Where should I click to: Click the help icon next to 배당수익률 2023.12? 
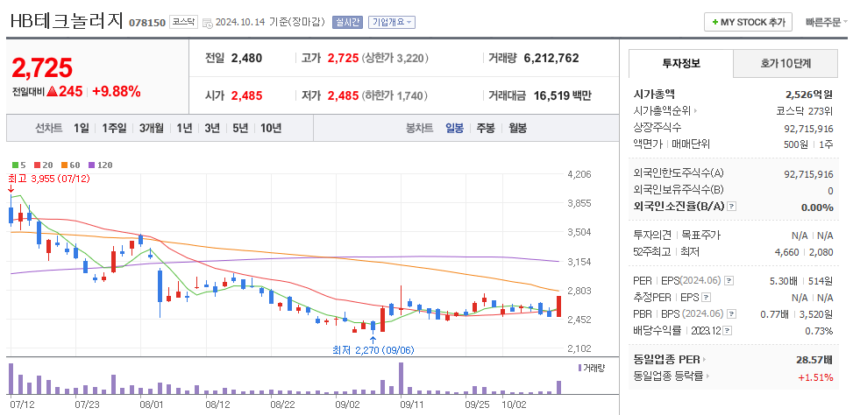(728, 330)
